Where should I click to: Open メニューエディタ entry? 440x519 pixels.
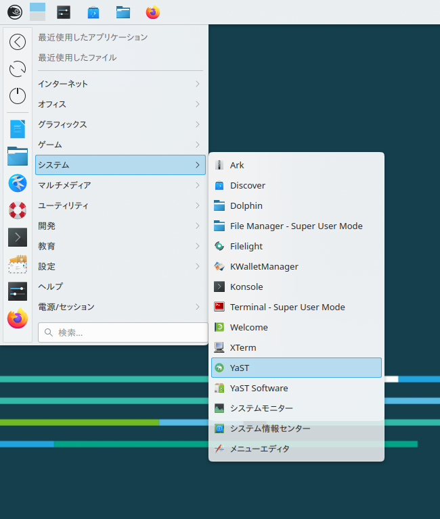(x=296, y=449)
